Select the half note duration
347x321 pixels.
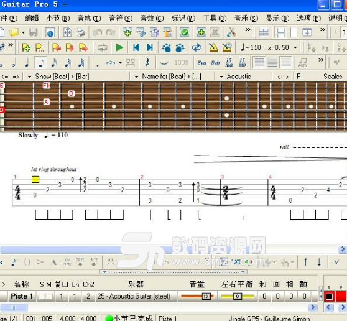point(14,63)
